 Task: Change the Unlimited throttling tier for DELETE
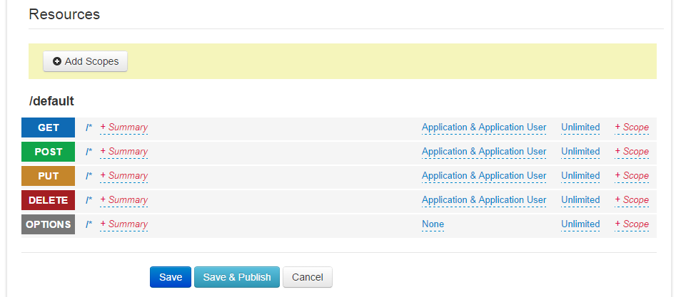pos(580,200)
